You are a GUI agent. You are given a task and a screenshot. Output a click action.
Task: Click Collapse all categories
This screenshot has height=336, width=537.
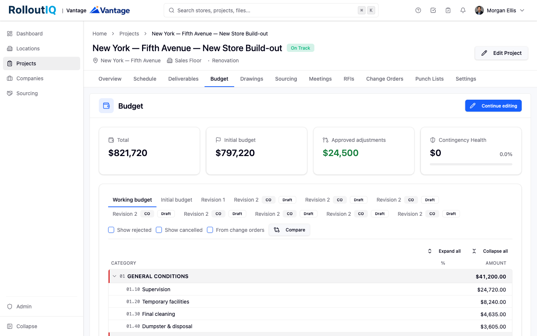point(490,251)
